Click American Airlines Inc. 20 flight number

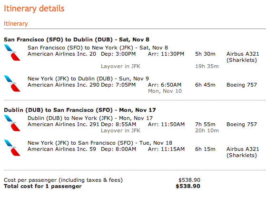coord(62,54)
